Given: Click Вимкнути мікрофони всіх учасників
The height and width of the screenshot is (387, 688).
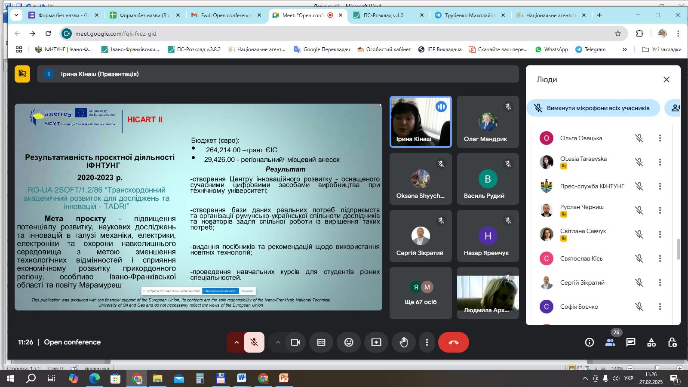Looking at the screenshot, I should [593, 108].
